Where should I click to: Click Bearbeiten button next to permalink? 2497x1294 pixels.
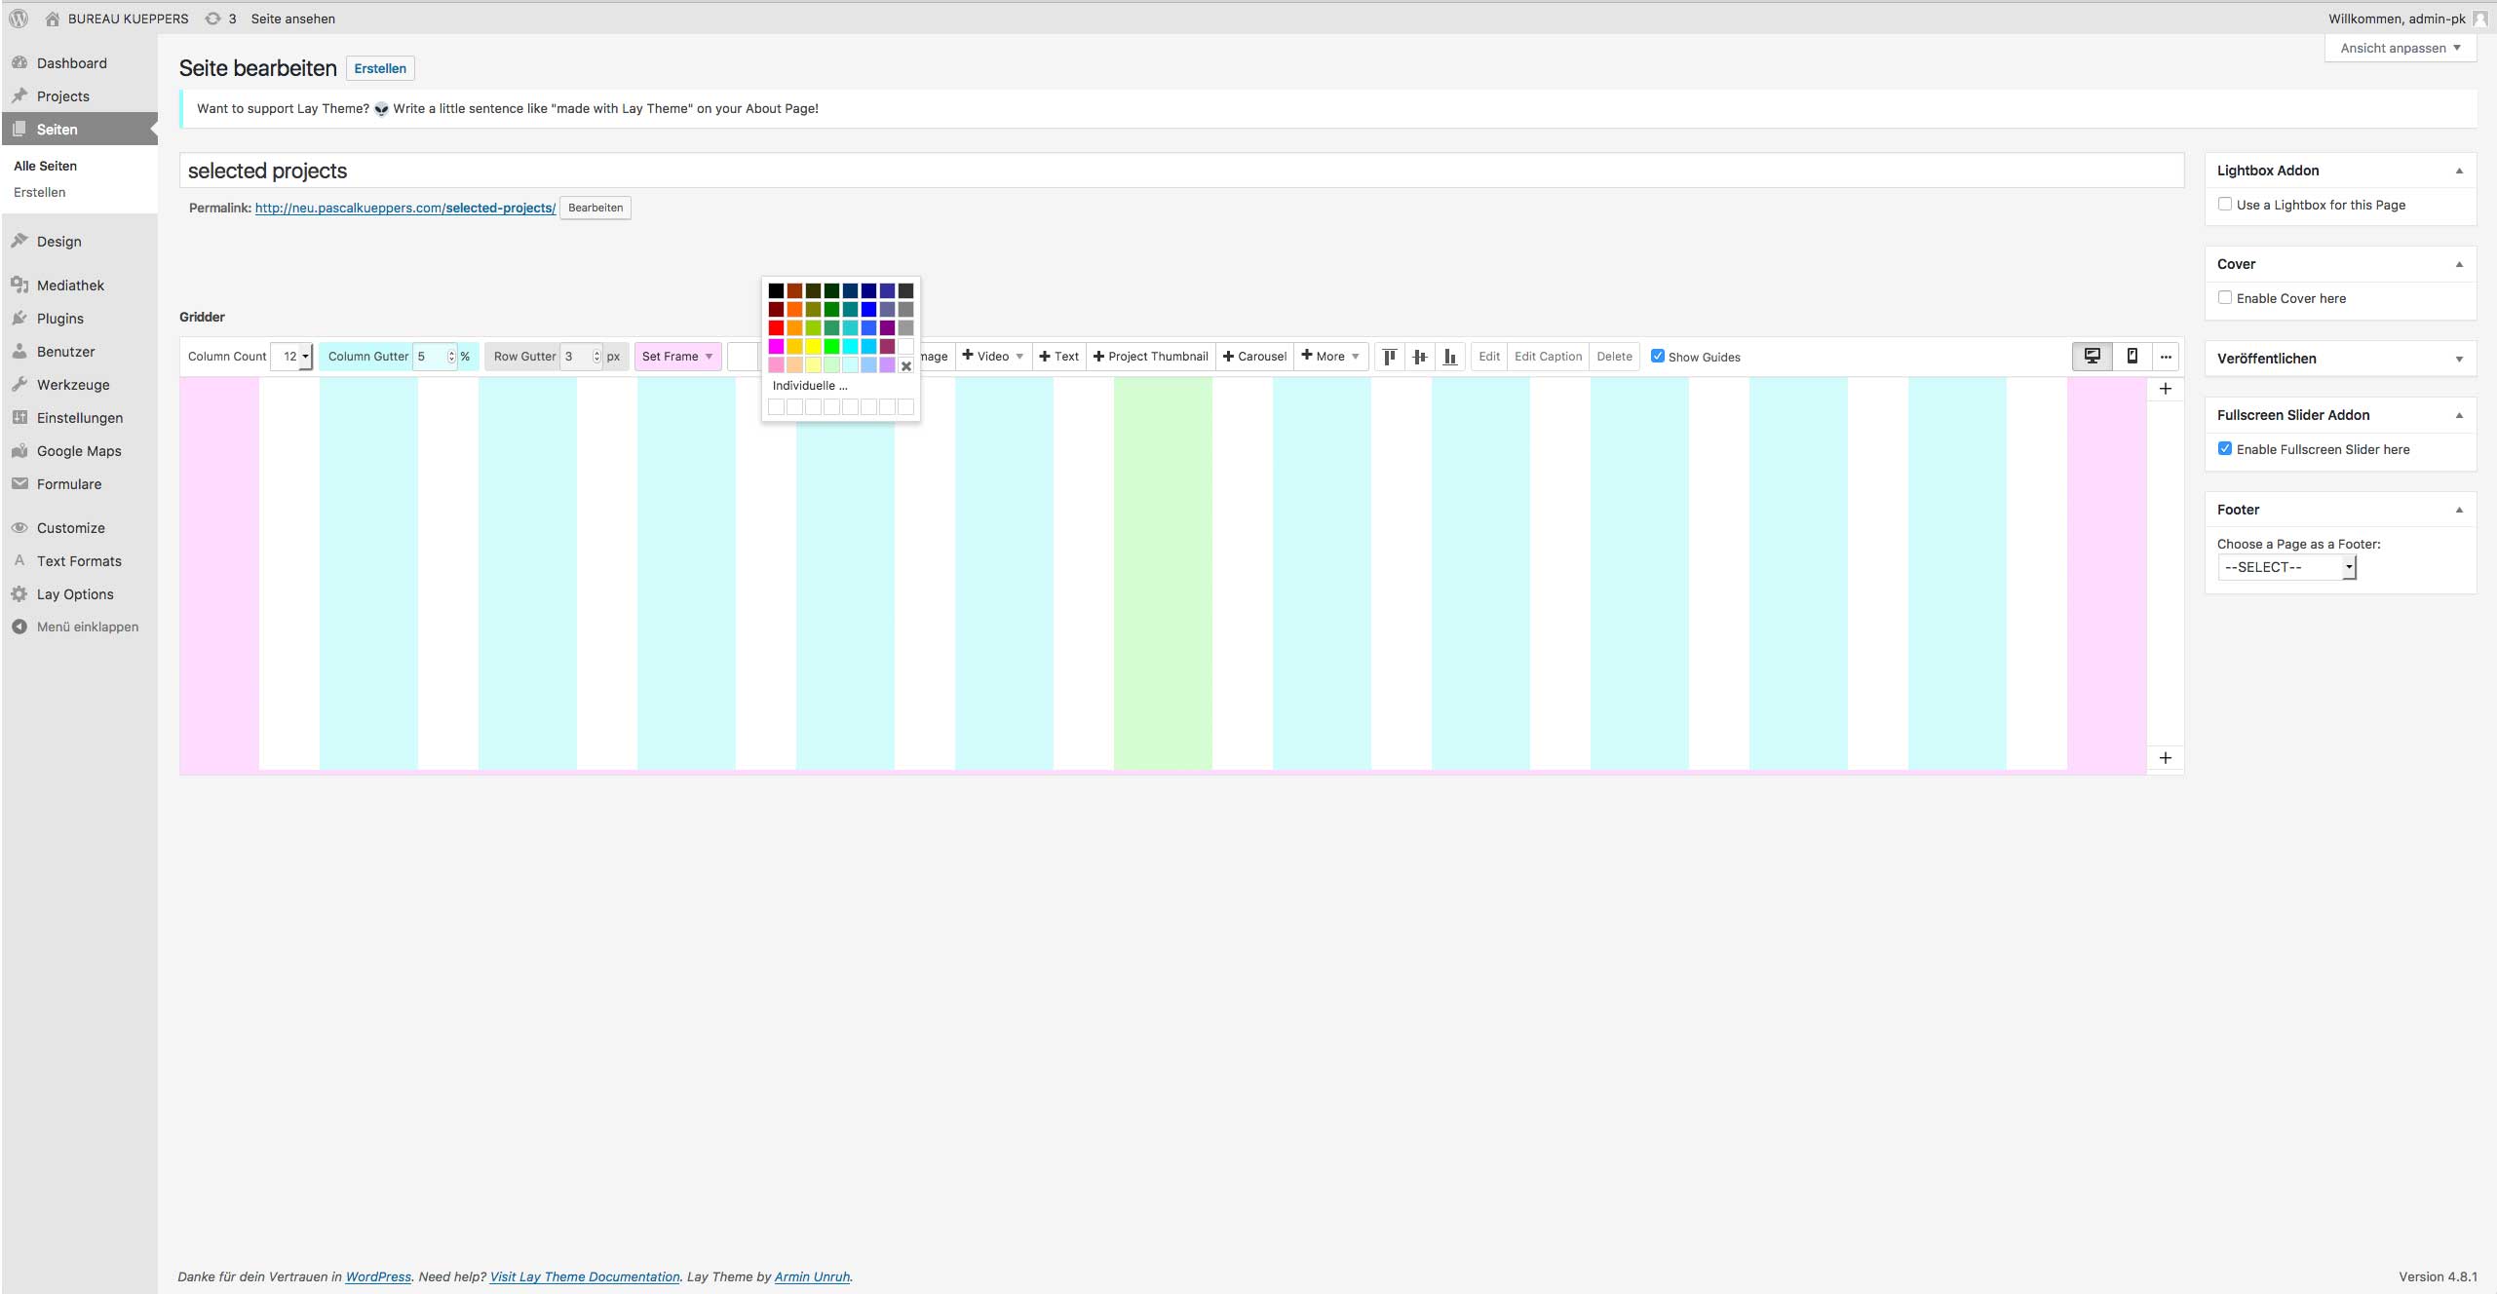pyautogui.click(x=595, y=208)
